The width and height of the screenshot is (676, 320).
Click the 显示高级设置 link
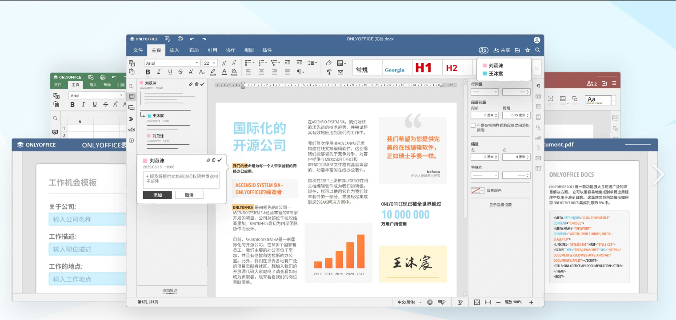(500, 205)
